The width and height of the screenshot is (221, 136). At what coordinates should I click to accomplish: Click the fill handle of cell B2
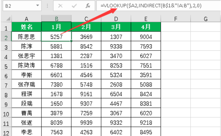(71, 41)
